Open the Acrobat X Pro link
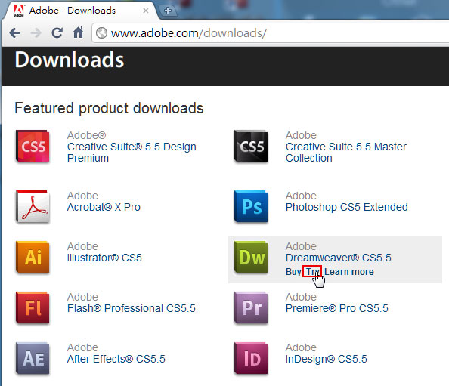 tap(104, 207)
